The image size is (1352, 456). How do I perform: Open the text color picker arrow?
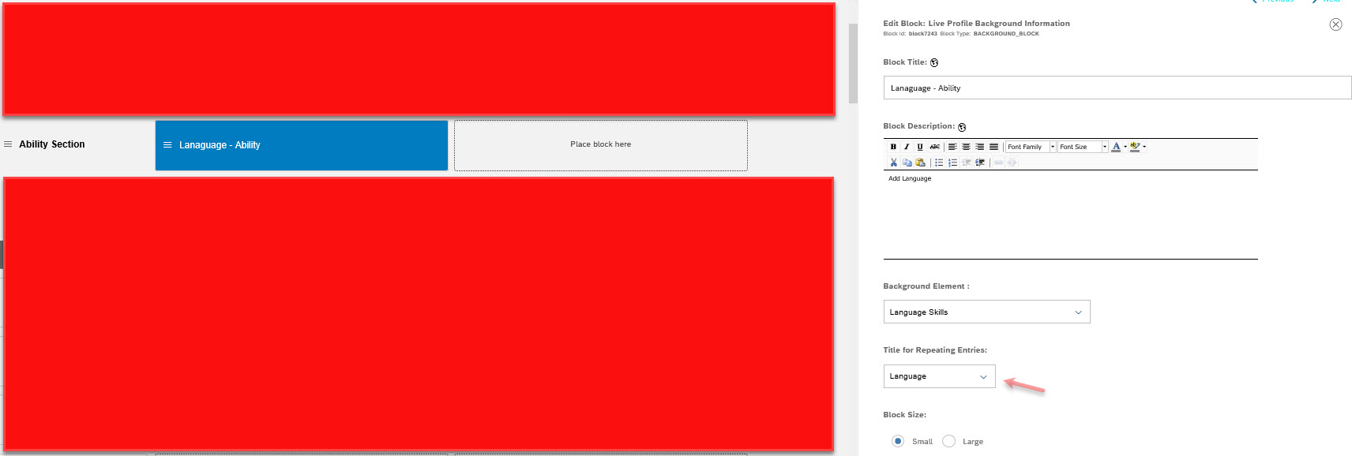click(1125, 147)
